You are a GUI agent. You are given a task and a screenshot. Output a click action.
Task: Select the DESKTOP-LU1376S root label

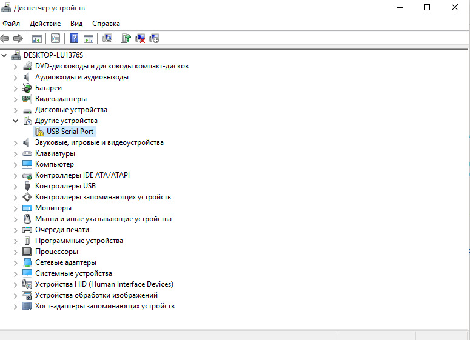point(53,55)
